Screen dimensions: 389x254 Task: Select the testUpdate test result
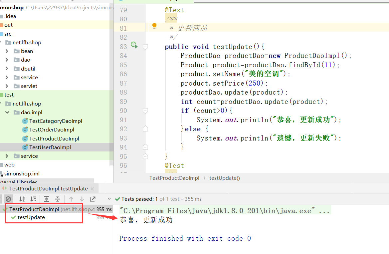pyautogui.click(x=31, y=217)
